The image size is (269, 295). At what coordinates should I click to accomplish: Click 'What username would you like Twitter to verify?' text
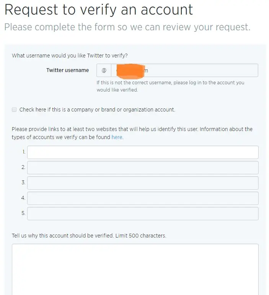pos(70,56)
